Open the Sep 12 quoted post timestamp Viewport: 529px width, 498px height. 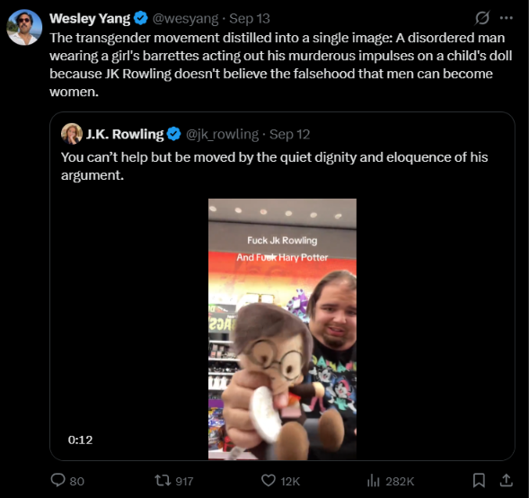click(x=289, y=134)
